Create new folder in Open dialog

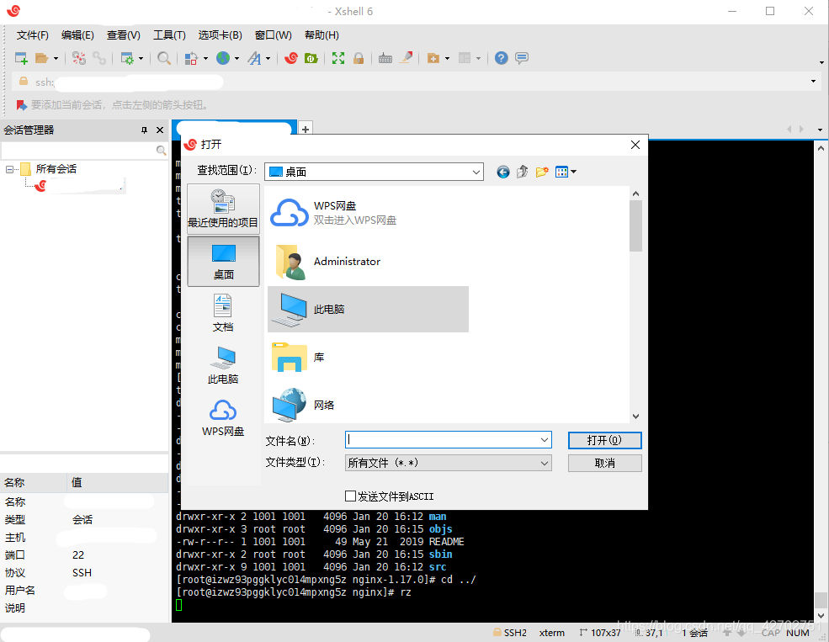point(542,172)
